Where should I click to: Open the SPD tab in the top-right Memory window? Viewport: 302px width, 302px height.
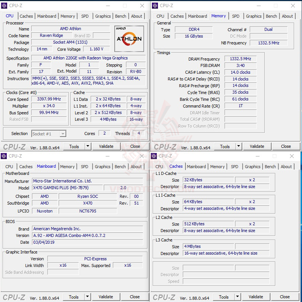click(x=235, y=16)
